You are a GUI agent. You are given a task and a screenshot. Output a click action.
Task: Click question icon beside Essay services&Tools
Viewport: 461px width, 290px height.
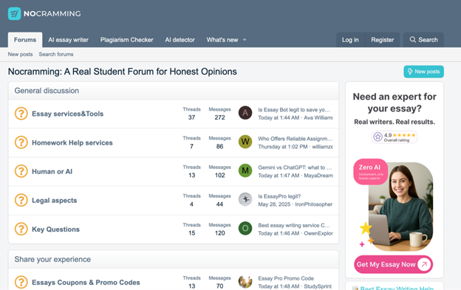pyautogui.click(x=21, y=114)
